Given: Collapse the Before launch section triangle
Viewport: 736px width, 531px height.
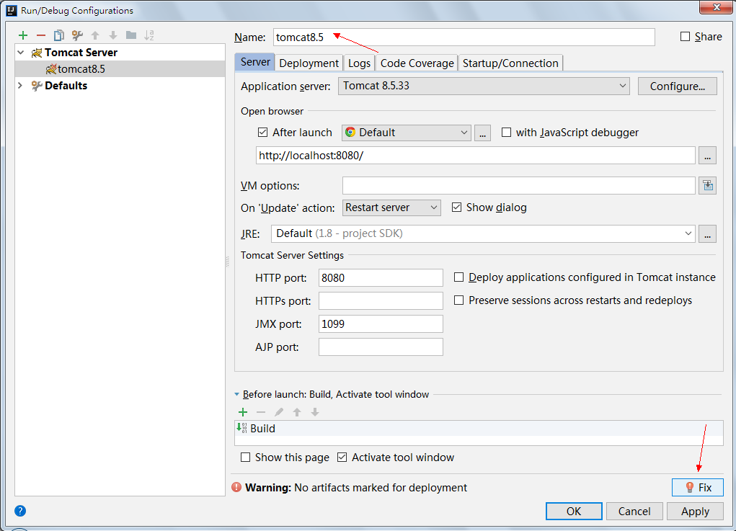Looking at the screenshot, I should click(x=237, y=395).
